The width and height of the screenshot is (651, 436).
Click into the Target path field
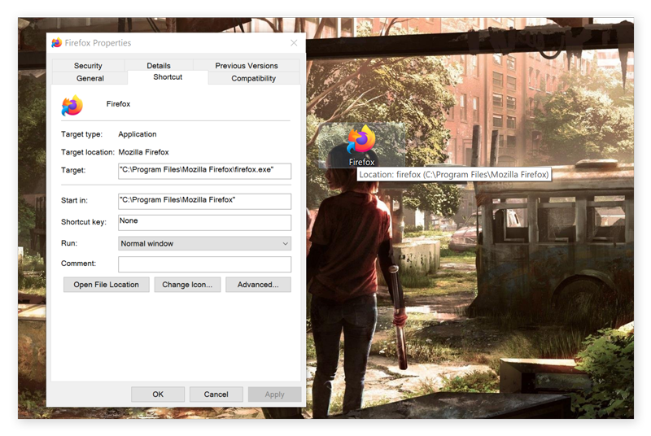(x=204, y=171)
